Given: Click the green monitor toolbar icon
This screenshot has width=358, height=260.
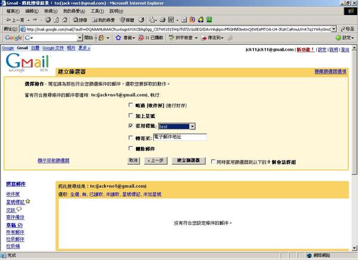Looking at the screenshot, I should click(x=209, y=20).
